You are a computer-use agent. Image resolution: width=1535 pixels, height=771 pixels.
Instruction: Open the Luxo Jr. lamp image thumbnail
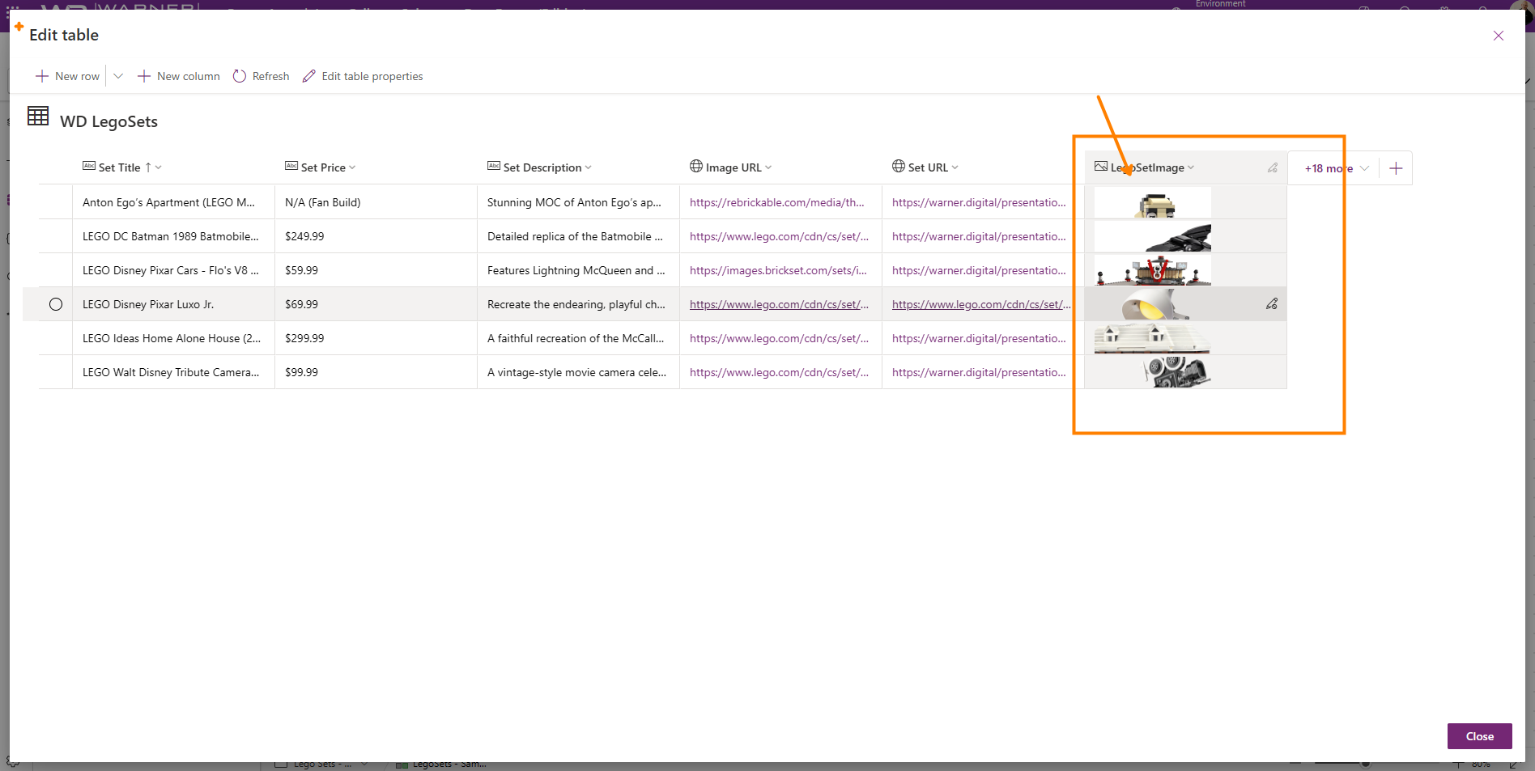click(x=1153, y=304)
